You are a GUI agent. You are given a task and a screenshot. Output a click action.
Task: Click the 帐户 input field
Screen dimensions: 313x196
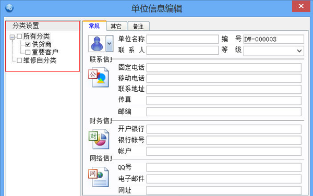(x=224, y=151)
